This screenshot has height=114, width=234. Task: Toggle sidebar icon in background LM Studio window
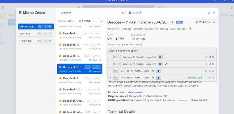pos(2,7)
